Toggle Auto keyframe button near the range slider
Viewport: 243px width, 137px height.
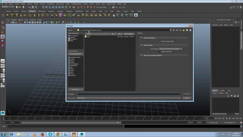point(241,123)
